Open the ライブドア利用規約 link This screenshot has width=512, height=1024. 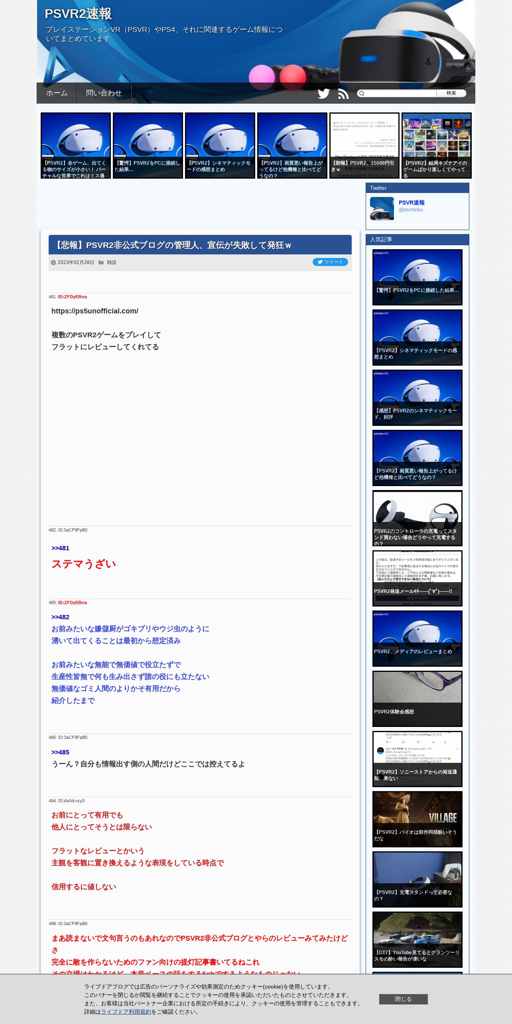pyautogui.click(x=126, y=1012)
